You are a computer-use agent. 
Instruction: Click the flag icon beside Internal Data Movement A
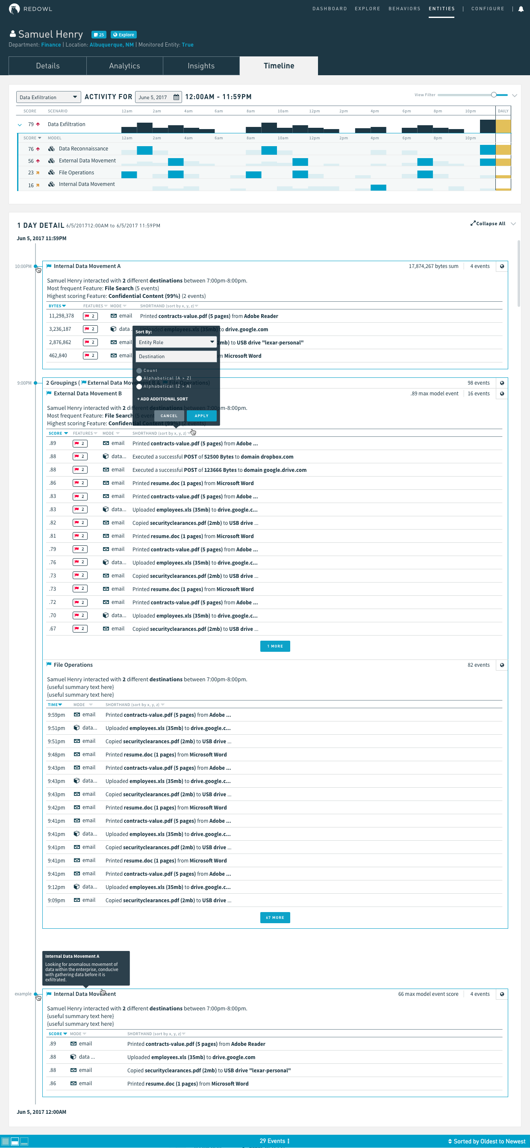[x=49, y=266]
